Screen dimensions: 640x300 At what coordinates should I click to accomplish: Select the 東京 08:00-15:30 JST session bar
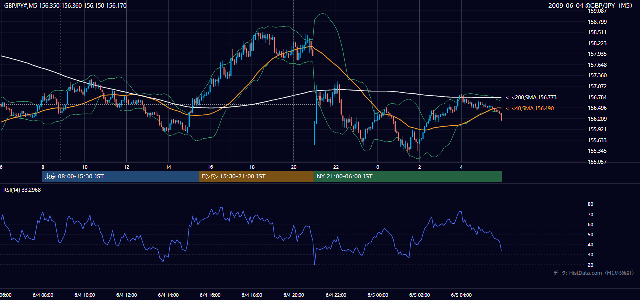pos(120,176)
